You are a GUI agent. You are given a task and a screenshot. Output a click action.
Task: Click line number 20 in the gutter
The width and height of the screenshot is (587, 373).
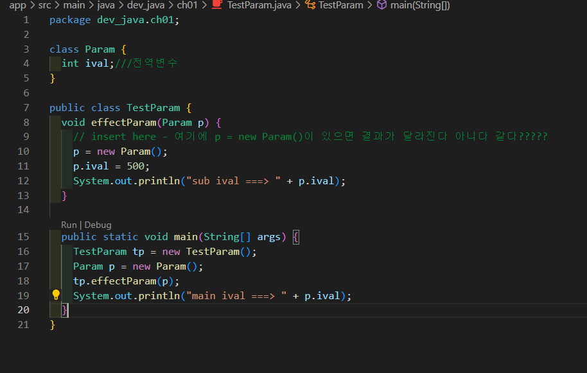(x=23, y=310)
